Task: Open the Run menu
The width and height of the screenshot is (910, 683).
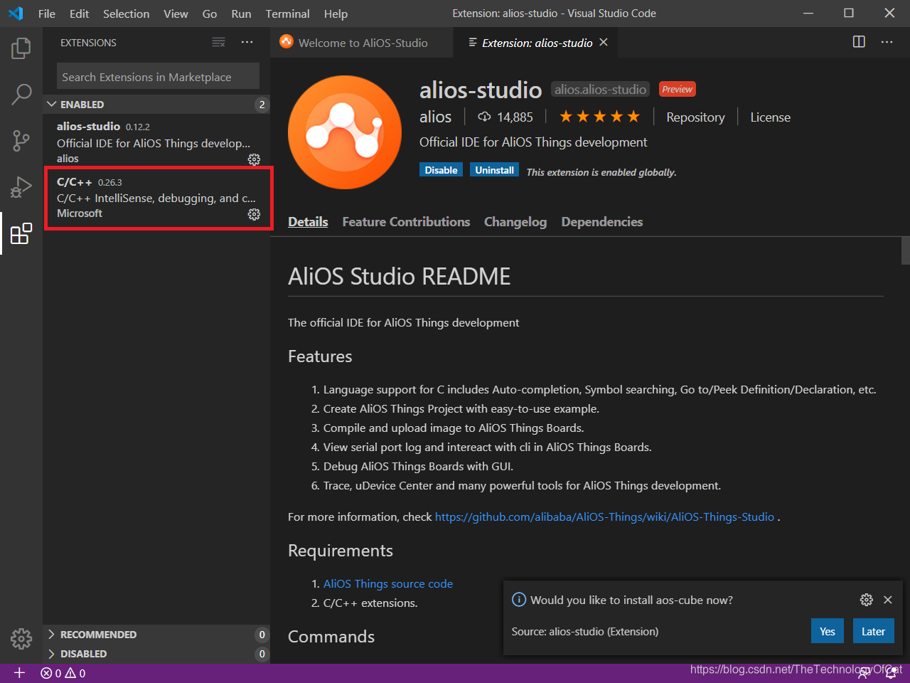Action: 241,14
